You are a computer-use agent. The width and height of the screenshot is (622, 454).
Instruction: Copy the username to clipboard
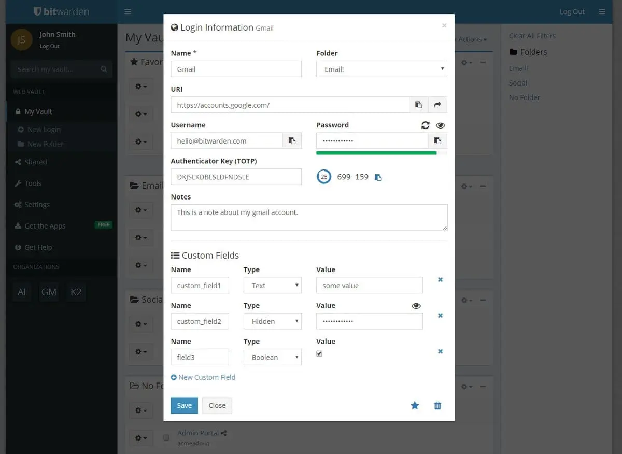click(292, 141)
